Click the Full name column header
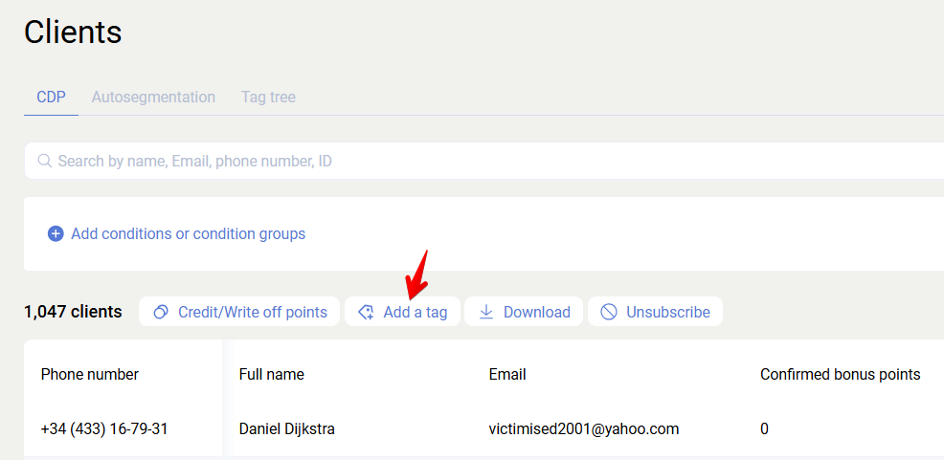This screenshot has height=460, width=944. click(x=271, y=374)
